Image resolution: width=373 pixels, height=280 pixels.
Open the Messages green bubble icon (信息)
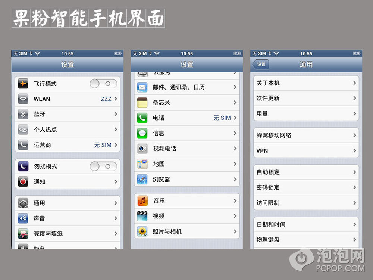point(142,133)
